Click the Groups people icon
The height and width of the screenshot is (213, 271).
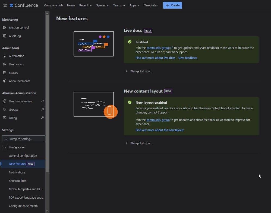[5, 109]
